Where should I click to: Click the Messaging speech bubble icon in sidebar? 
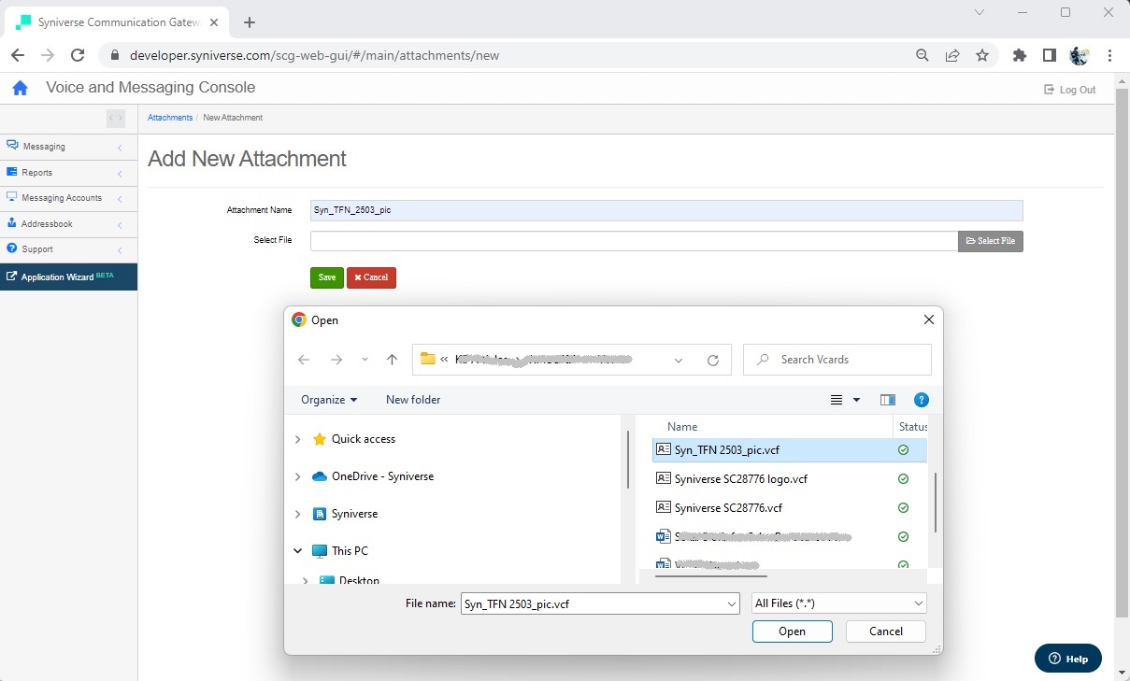point(12,146)
